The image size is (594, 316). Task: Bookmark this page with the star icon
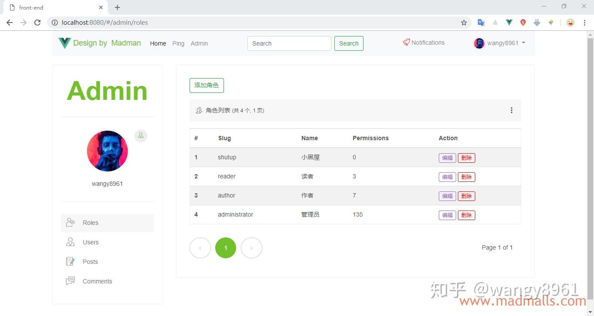point(464,23)
